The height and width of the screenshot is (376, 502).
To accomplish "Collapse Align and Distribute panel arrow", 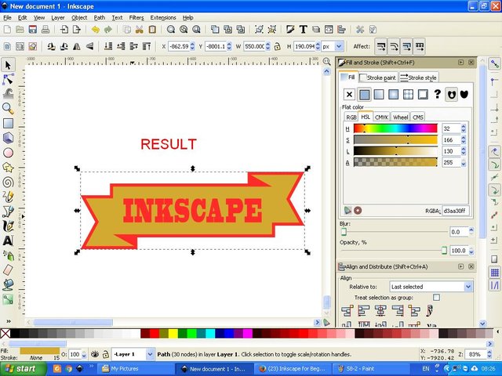I will (460, 266).
